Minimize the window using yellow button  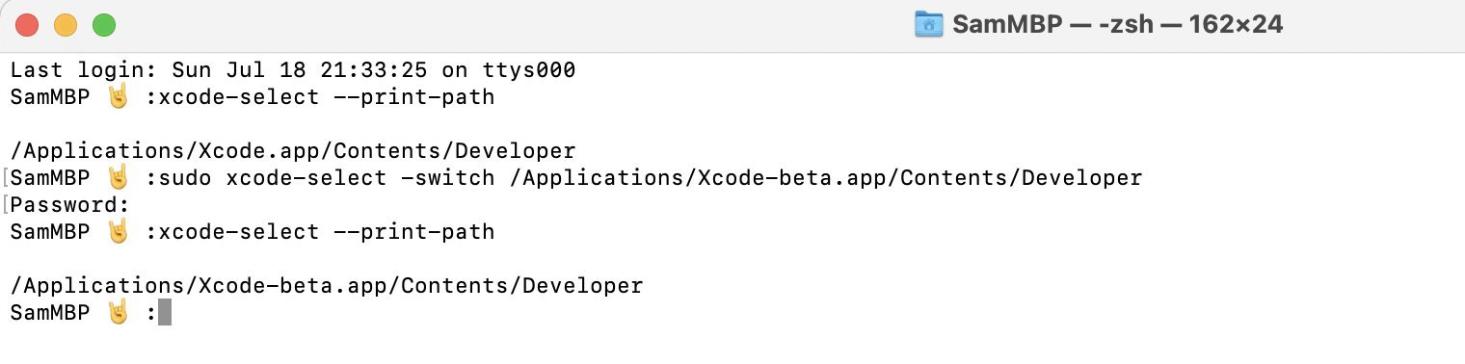coord(66,25)
